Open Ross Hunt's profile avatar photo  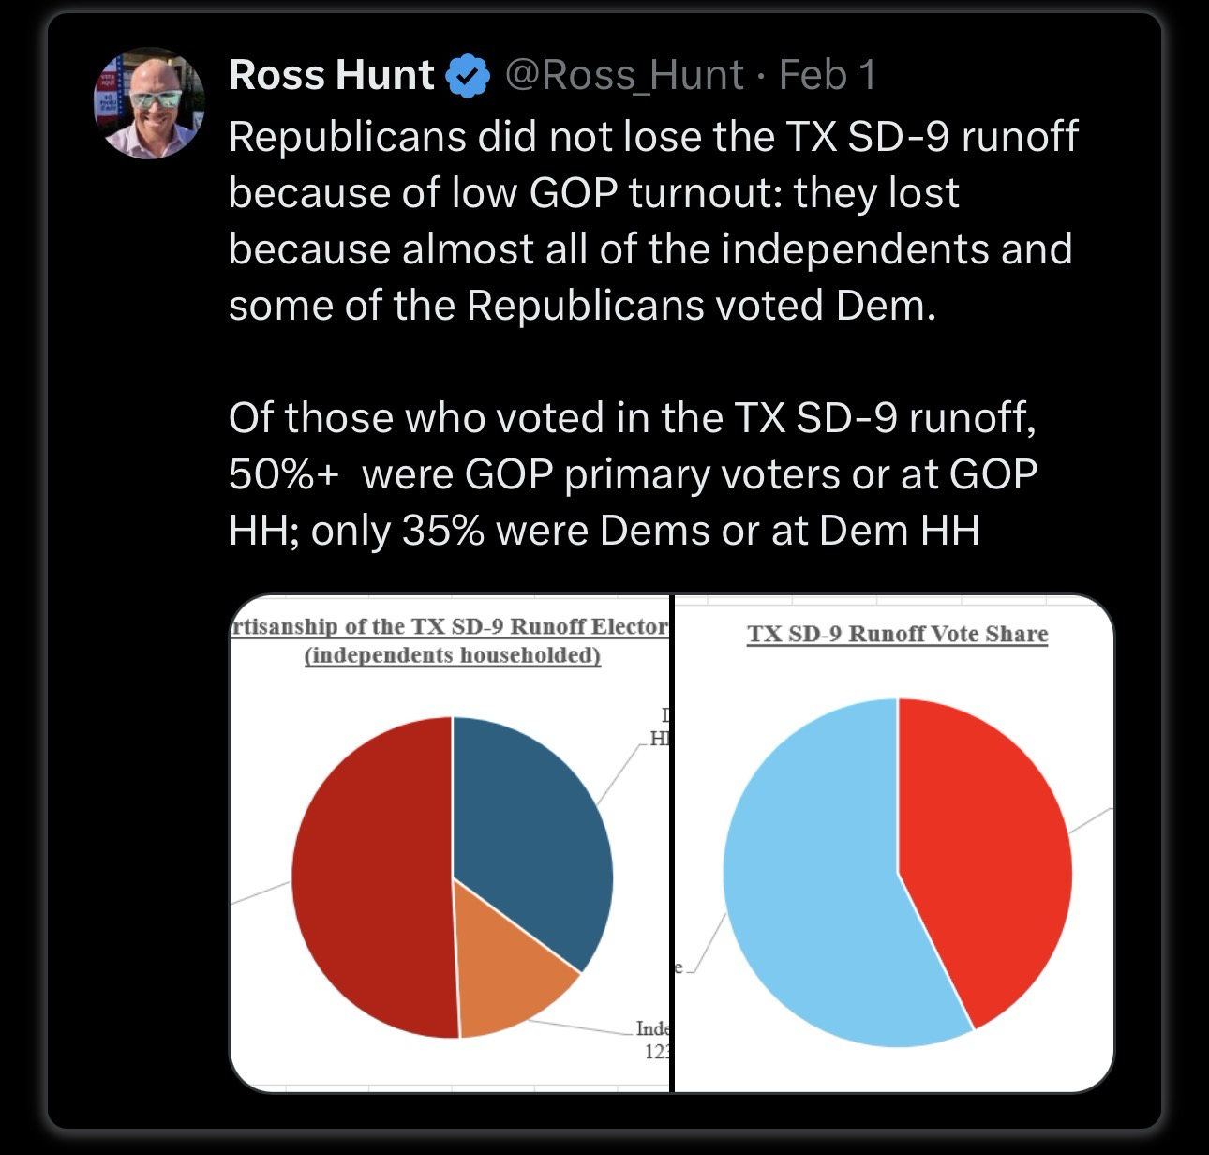pos(149,104)
